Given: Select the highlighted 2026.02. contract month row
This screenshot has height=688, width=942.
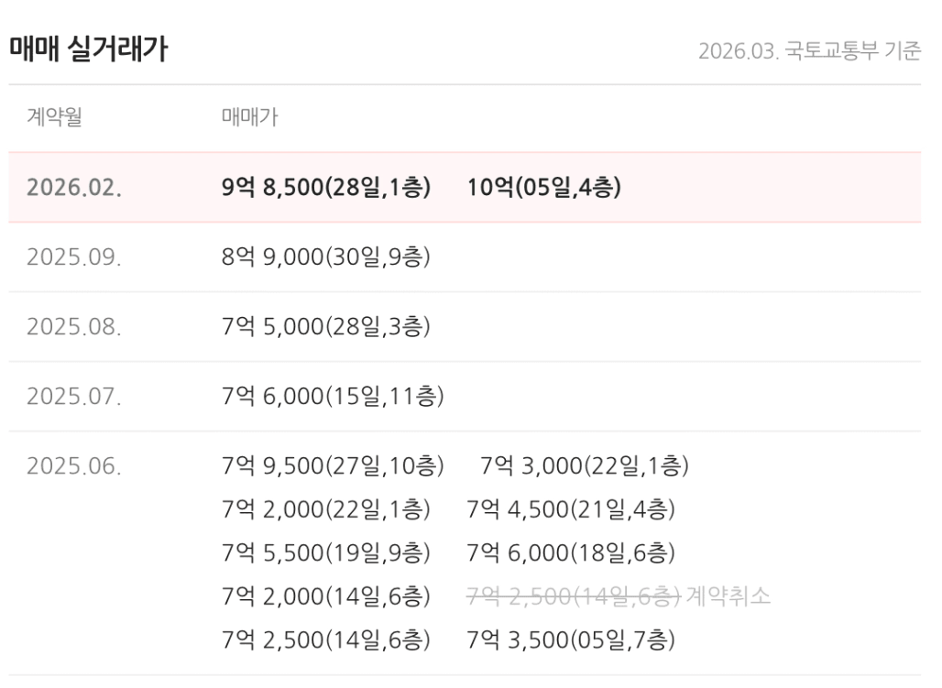Looking at the screenshot, I should 74,188.
